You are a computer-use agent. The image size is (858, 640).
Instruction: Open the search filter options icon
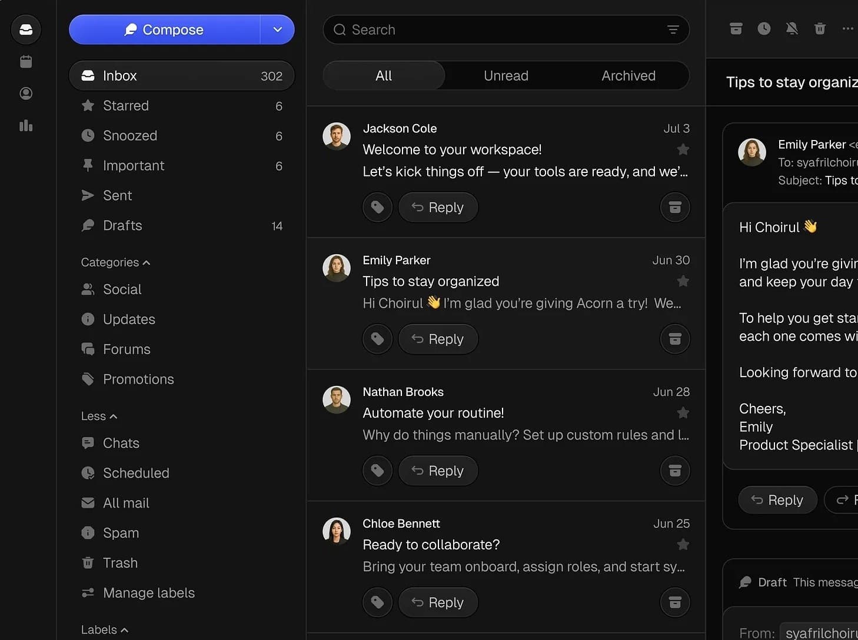(x=673, y=29)
